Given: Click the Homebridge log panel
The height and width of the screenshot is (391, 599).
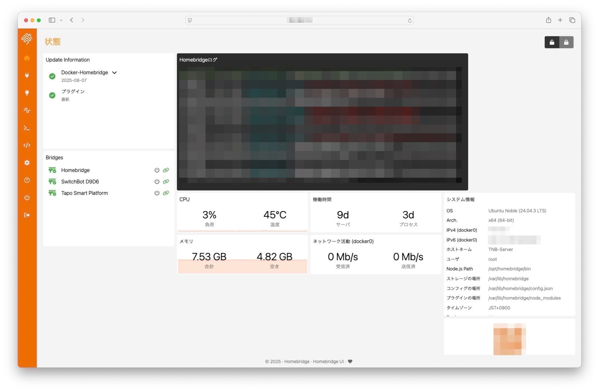Looking at the screenshot, I should [322, 122].
